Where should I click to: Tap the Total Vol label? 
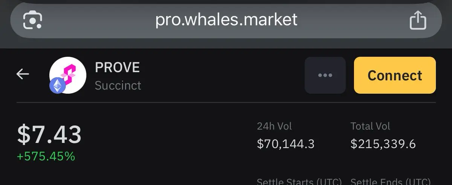pos(370,126)
